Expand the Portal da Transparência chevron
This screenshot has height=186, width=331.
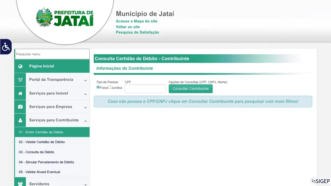pyautogui.click(x=85, y=80)
